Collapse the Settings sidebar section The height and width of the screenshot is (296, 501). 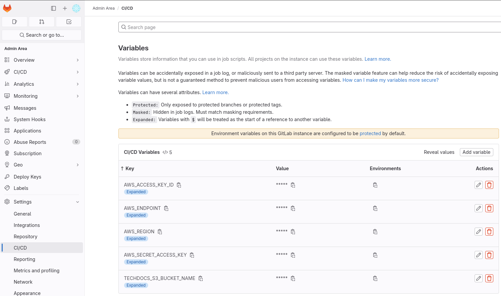coord(42,202)
